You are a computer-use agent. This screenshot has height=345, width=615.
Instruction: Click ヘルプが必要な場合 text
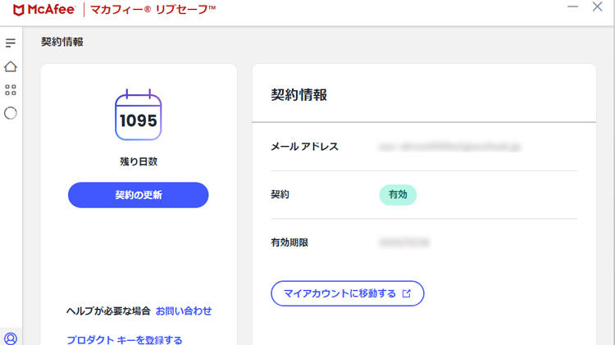pyautogui.click(x=108, y=311)
